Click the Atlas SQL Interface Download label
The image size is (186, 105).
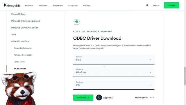pyautogui.click(x=92, y=32)
